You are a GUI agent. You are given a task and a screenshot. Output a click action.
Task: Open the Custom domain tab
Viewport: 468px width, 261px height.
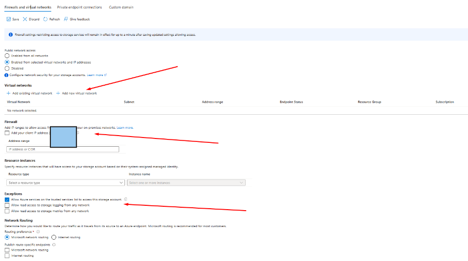(121, 7)
